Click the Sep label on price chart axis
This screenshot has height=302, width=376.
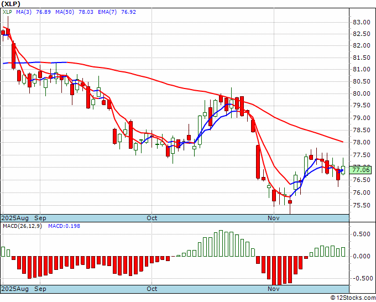40,218
